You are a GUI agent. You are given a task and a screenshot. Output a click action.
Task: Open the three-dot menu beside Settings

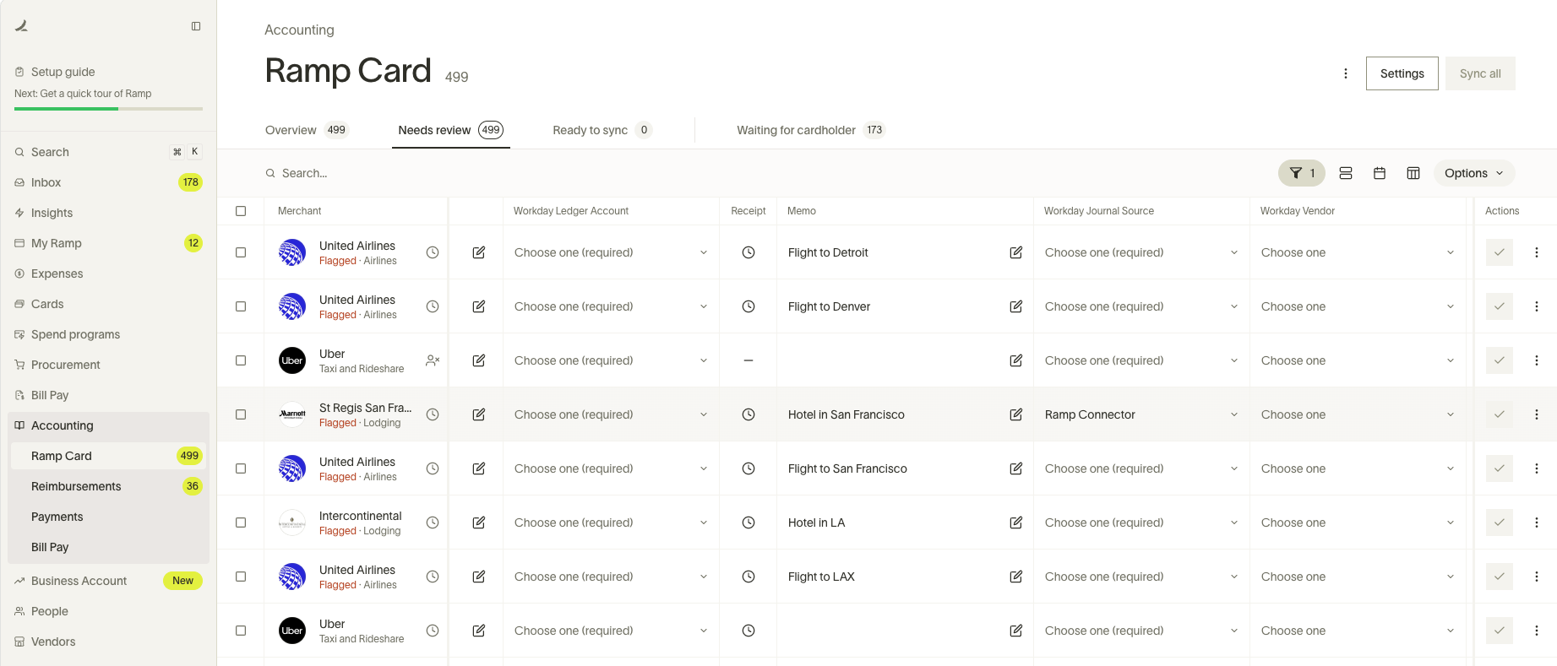(1346, 73)
